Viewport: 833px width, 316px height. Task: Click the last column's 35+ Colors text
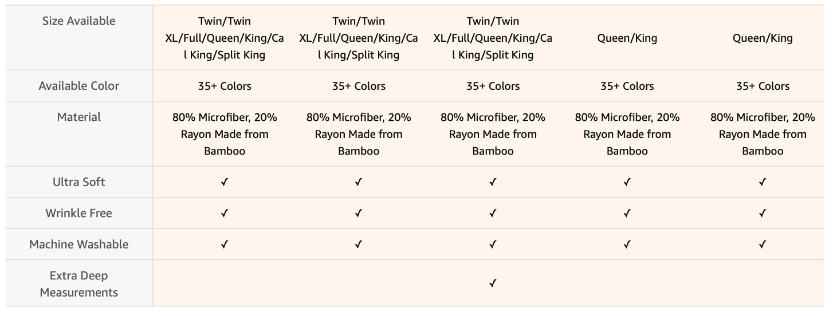click(x=763, y=86)
